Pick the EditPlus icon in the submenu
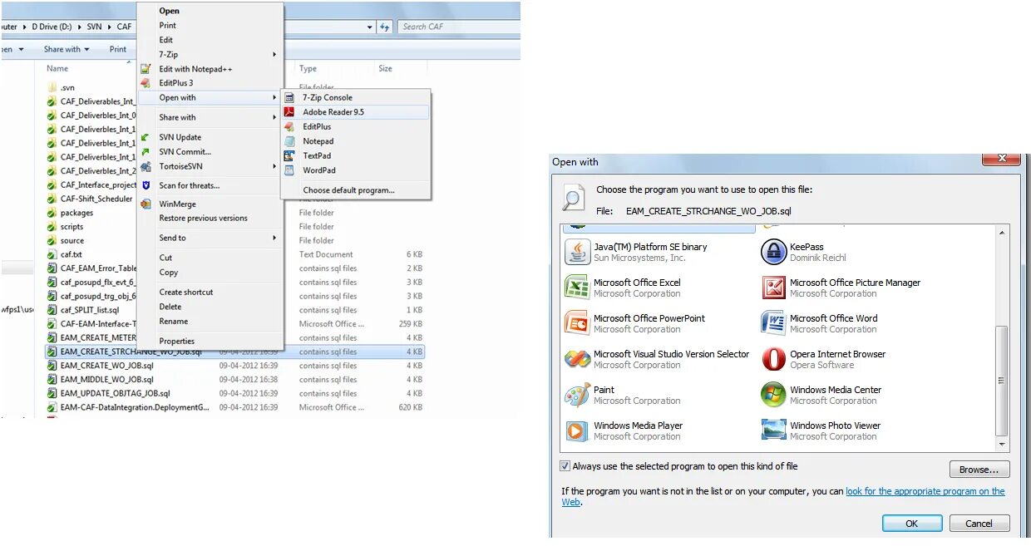This screenshot has width=1031, height=546. pyautogui.click(x=289, y=127)
